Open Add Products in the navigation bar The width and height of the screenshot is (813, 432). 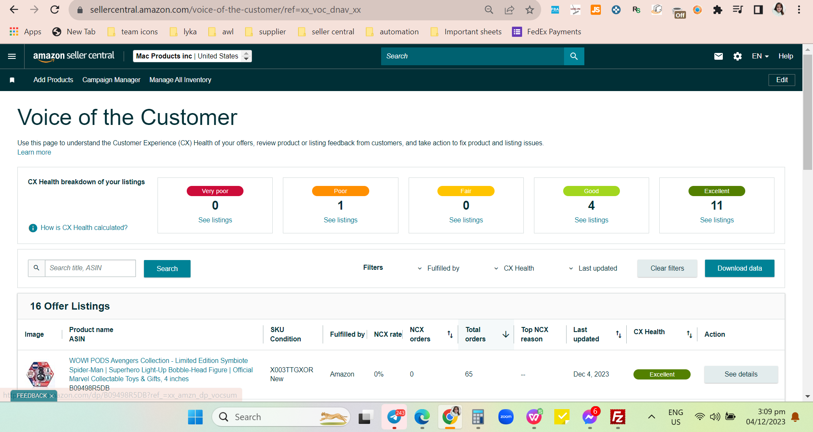(53, 80)
